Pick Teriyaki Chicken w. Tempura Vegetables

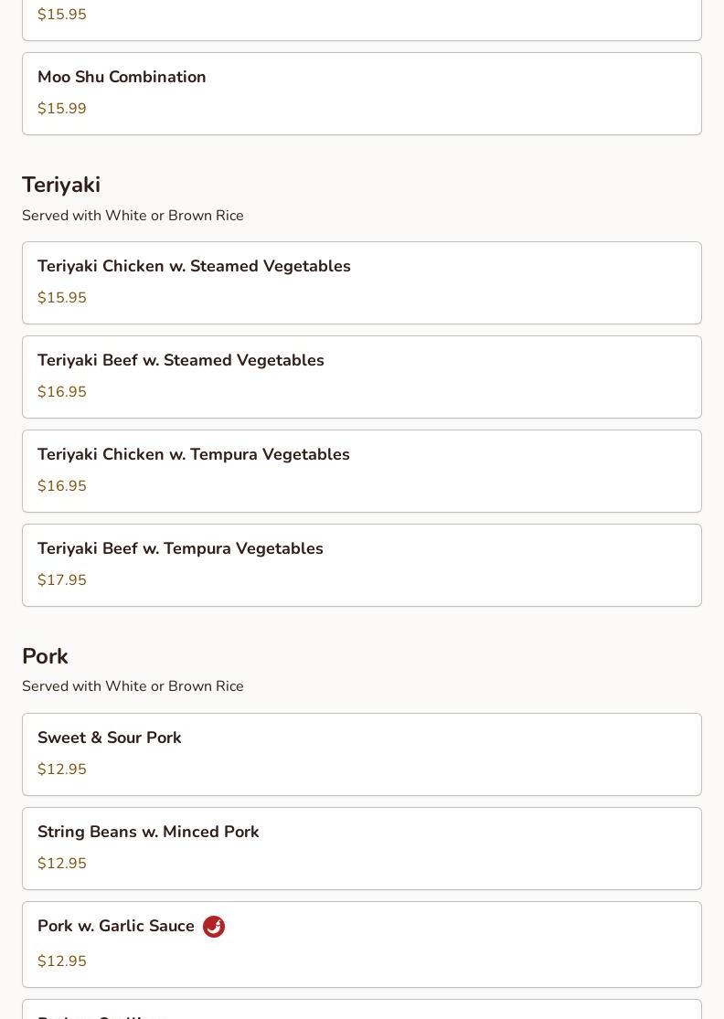361,471
